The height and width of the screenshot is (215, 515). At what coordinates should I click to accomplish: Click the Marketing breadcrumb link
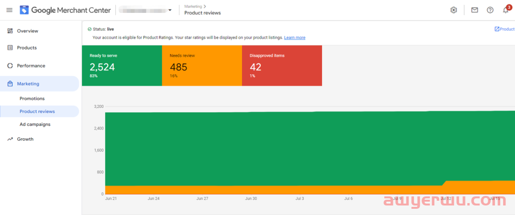point(193,6)
